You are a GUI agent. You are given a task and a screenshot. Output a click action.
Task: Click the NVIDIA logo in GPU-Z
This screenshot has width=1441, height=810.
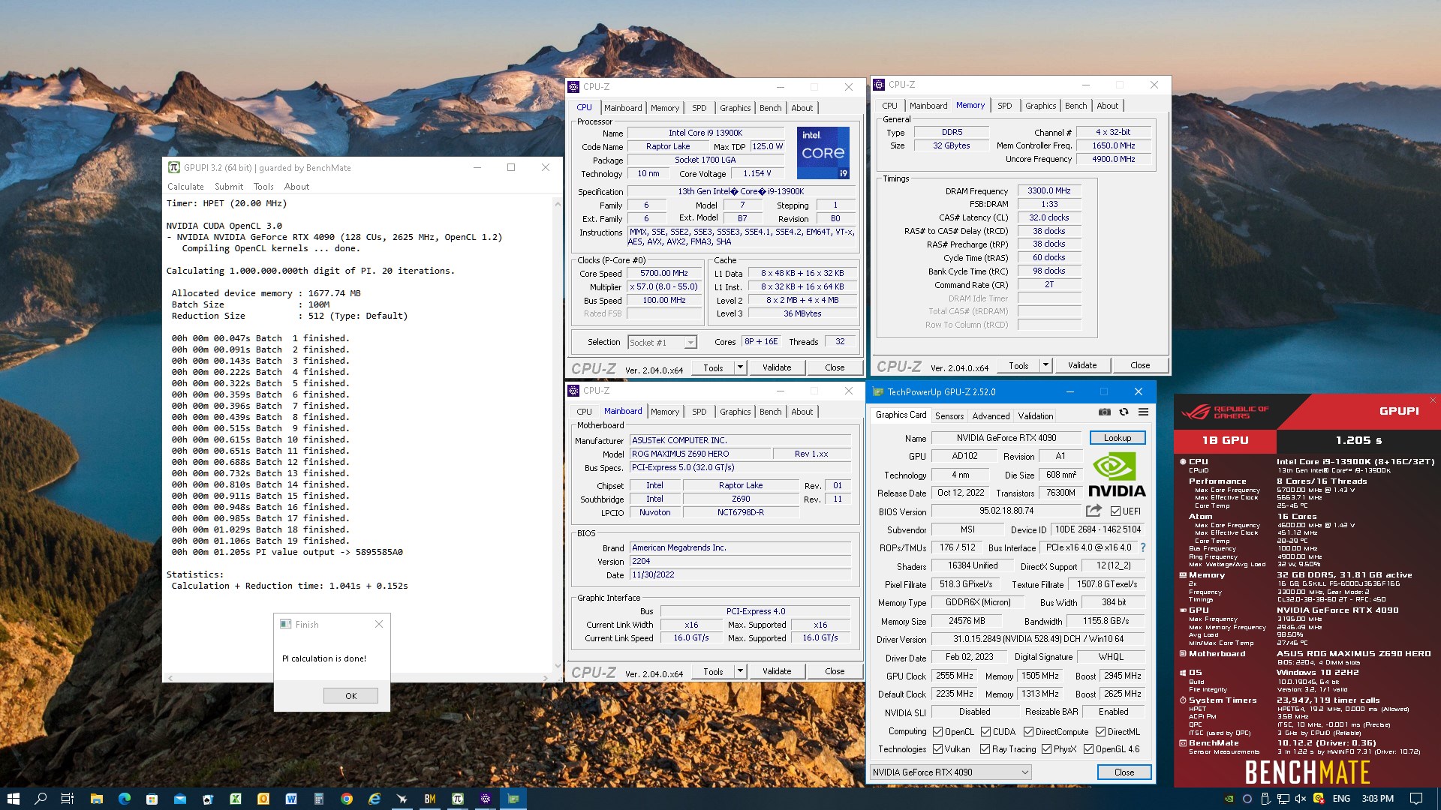[x=1117, y=475]
